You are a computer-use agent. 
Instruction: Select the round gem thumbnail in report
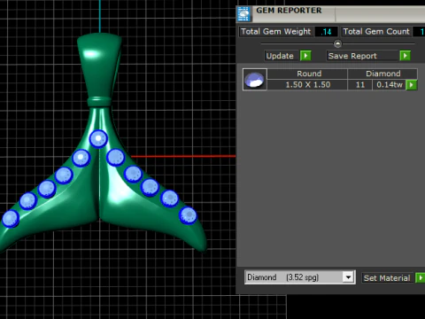point(255,80)
